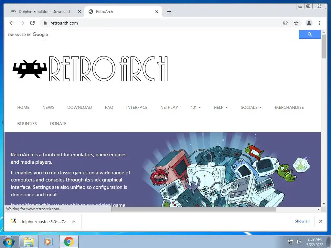View site info via the padlock icon
331x248 pixels.
pos(45,23)
